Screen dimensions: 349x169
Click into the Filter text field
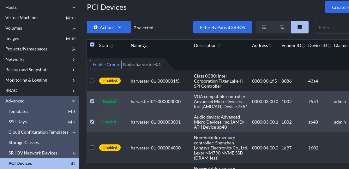point(332,27)
